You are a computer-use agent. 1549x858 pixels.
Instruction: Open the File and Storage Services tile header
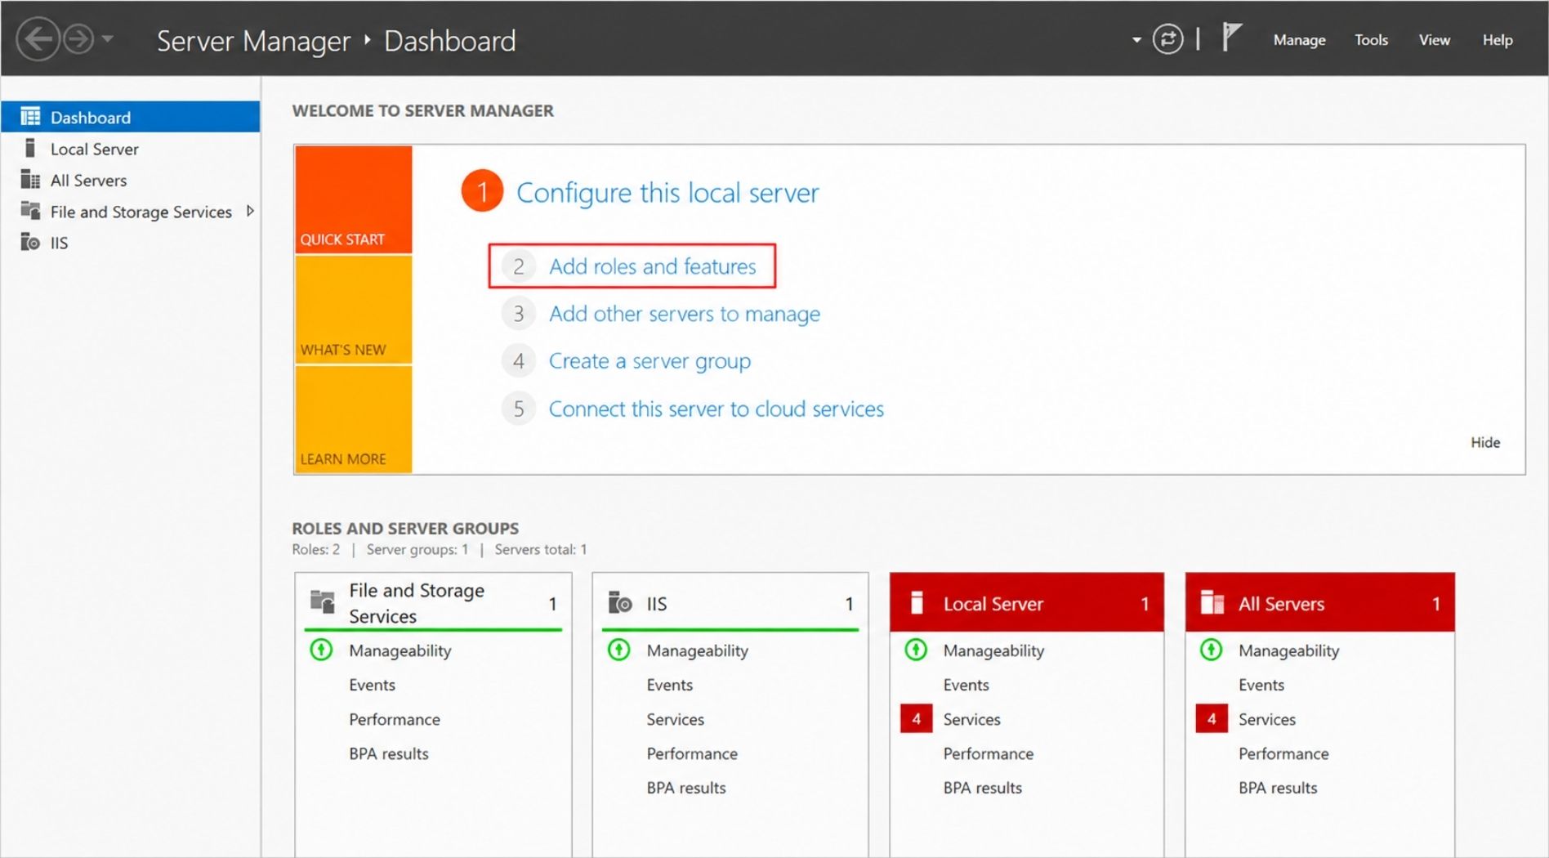point(433,603)
